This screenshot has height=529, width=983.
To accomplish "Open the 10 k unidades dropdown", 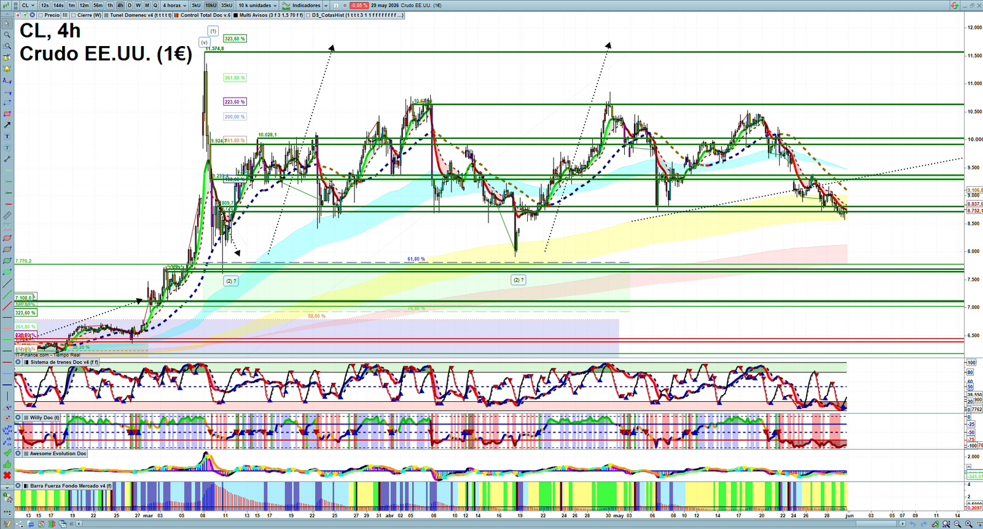I will coord(257,6).
